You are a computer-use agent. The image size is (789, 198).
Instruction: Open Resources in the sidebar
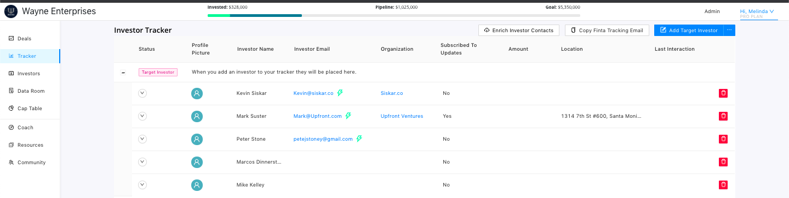point(30,145)
